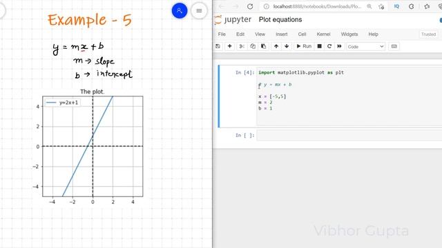Run the current cell

pyautogui.click(x=304, y=46)
